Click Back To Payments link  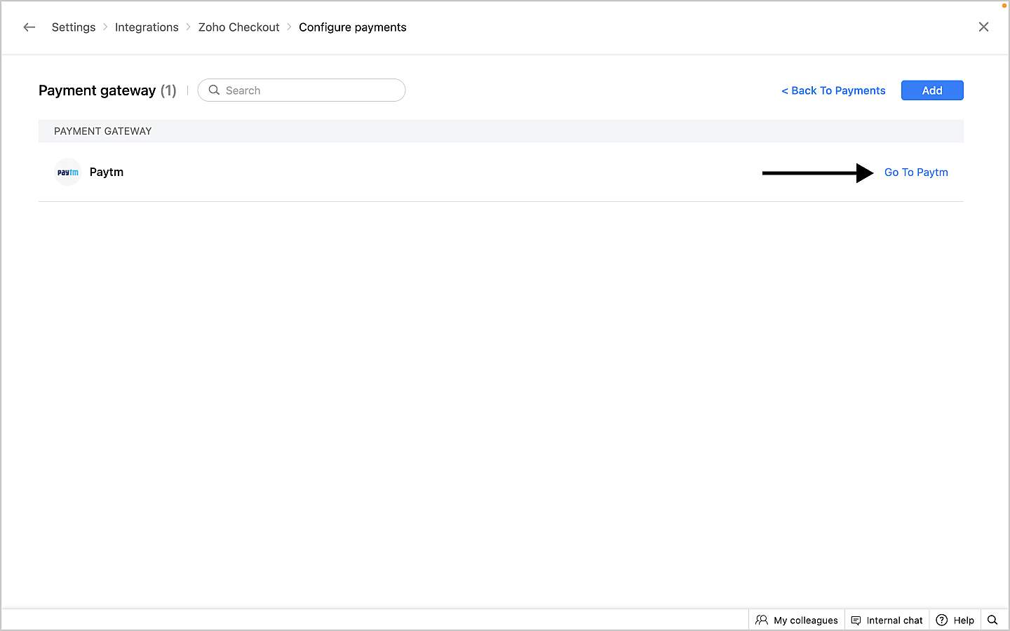833,90
